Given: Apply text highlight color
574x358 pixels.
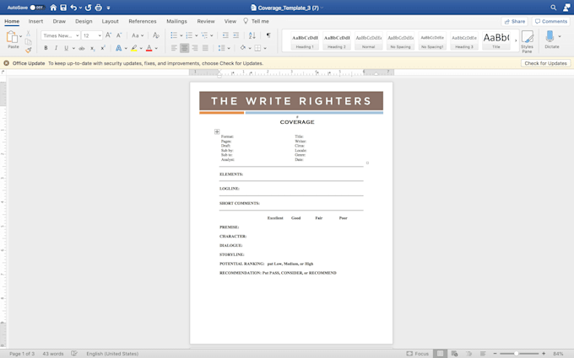Looking at the screenshot, I should click(134, 48).
